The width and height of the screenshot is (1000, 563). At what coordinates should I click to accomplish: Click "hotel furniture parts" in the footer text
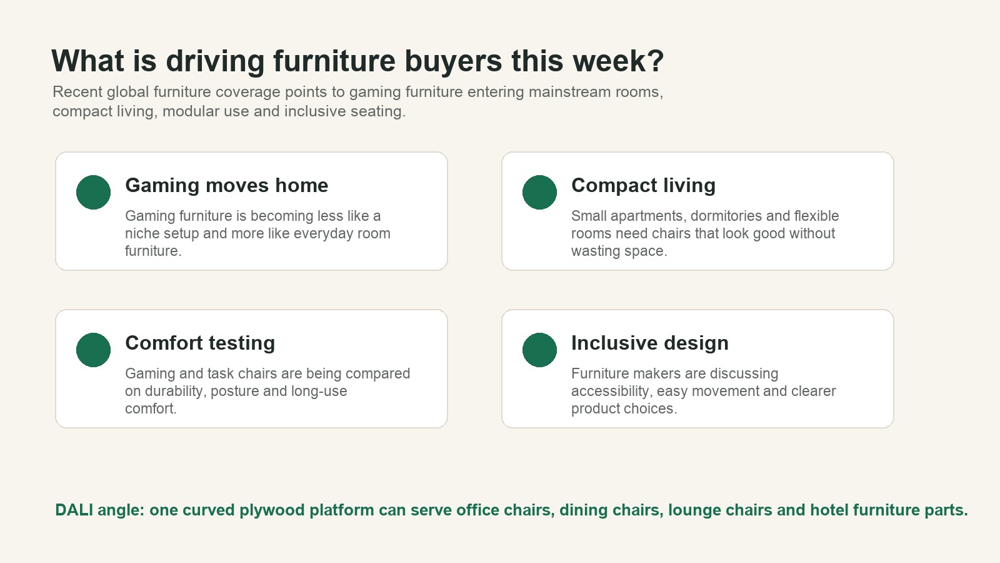[x=887, y=510]
